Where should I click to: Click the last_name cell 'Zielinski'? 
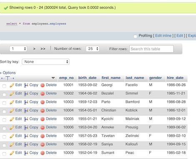point(132,136)
